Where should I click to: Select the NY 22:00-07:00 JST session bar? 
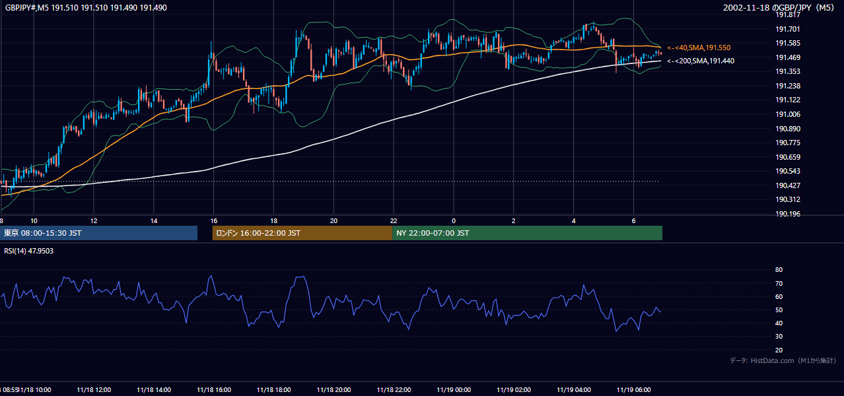pos(527,233)
